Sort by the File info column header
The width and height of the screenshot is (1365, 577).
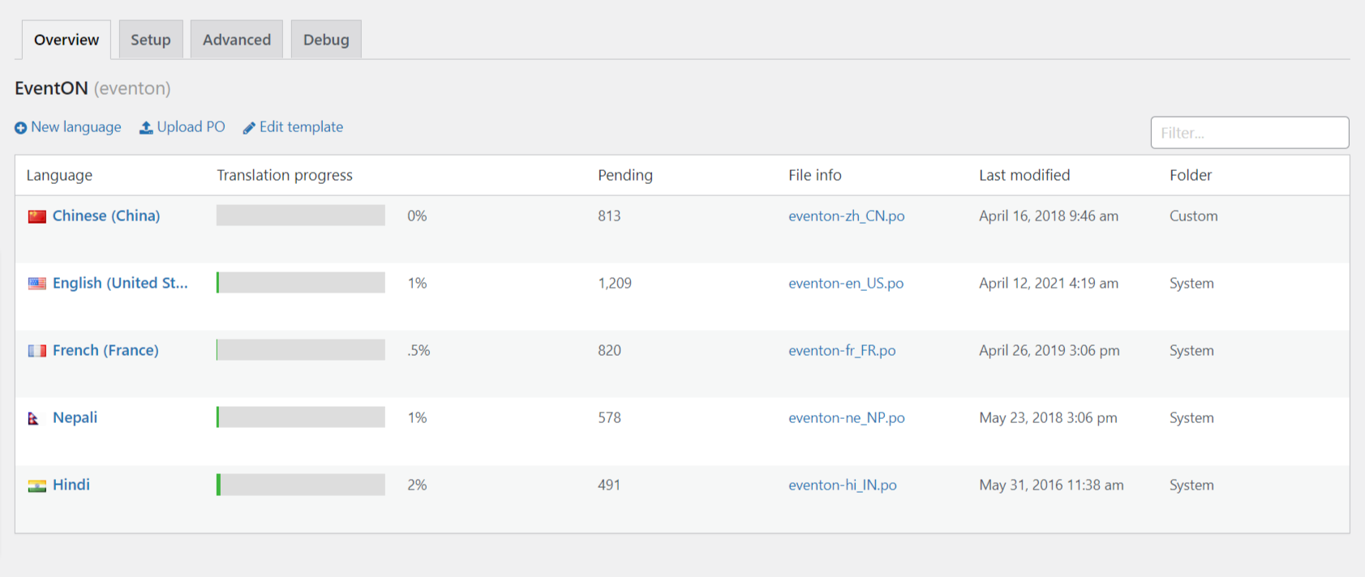pyautogui.click(x=815, y=175)
